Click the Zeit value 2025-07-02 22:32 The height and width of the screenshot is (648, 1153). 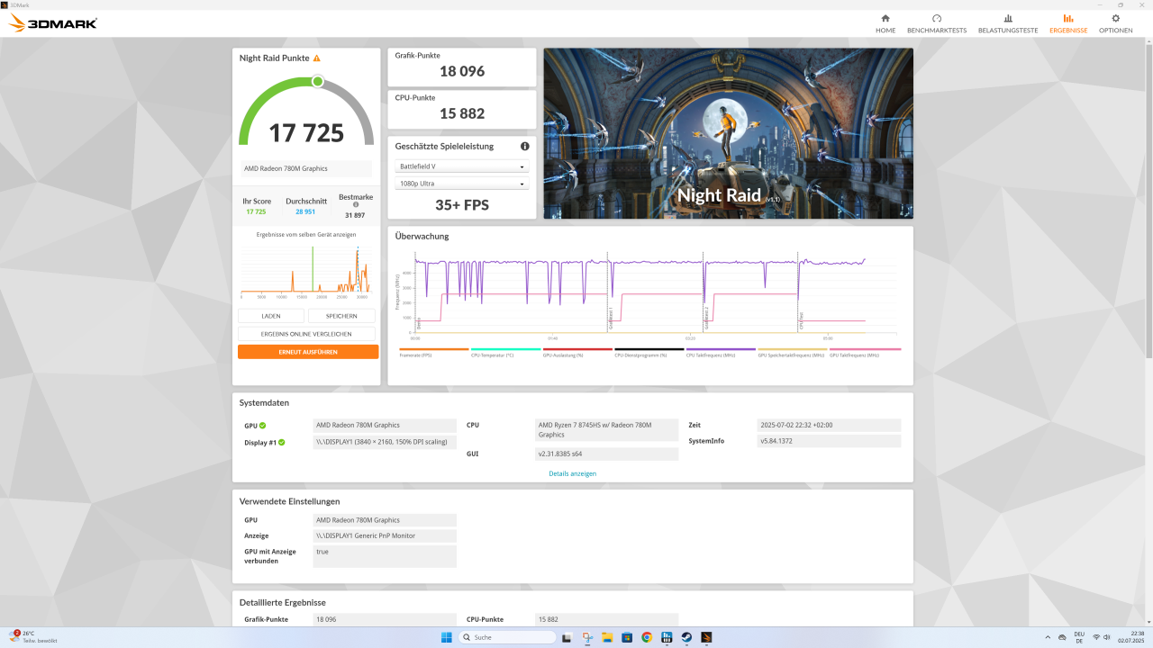point(829,426)
